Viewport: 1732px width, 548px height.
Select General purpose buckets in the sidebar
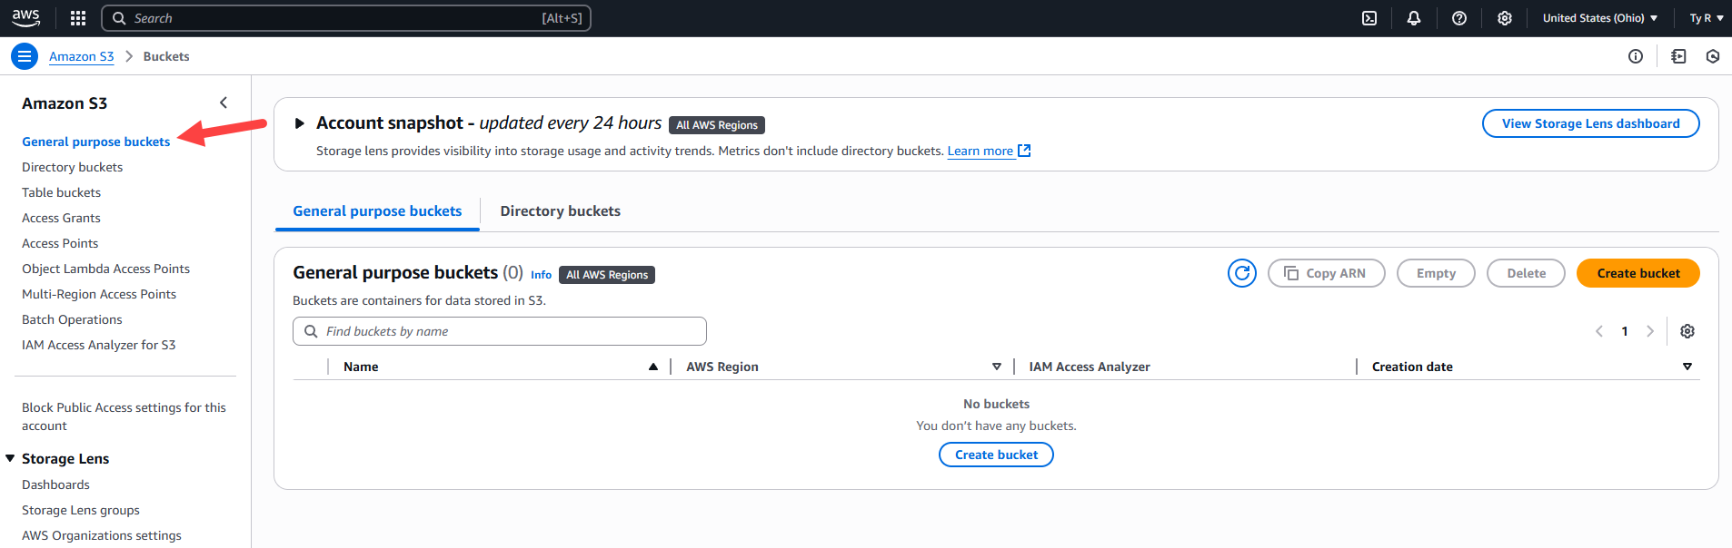coord(96,142)
